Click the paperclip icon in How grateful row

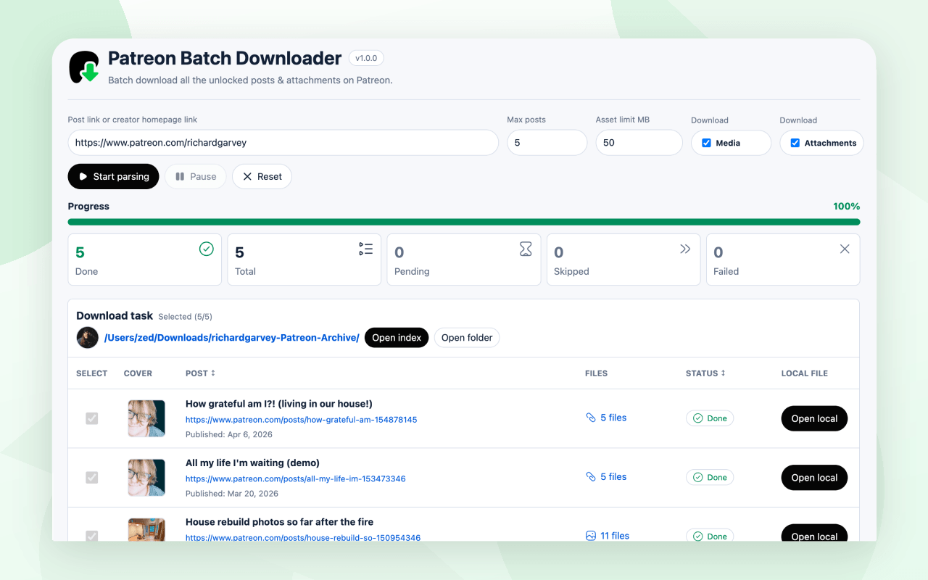pyautogui.click(x=591, y=418)
